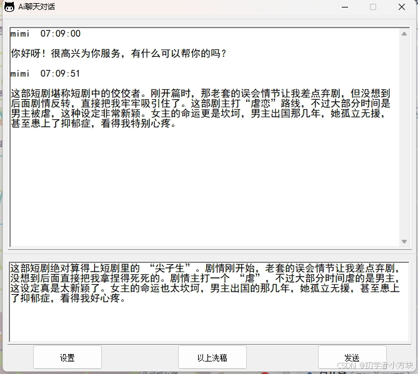Click the 以上洗稿 rewrite button

(x=212, y=357)
